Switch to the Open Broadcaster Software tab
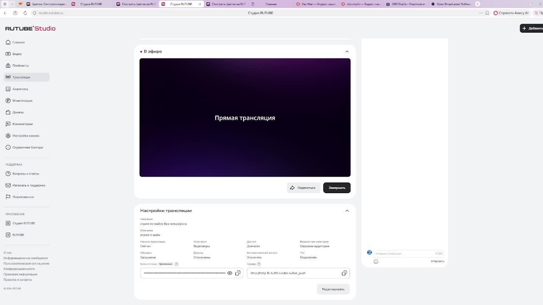 click(451, 4)
